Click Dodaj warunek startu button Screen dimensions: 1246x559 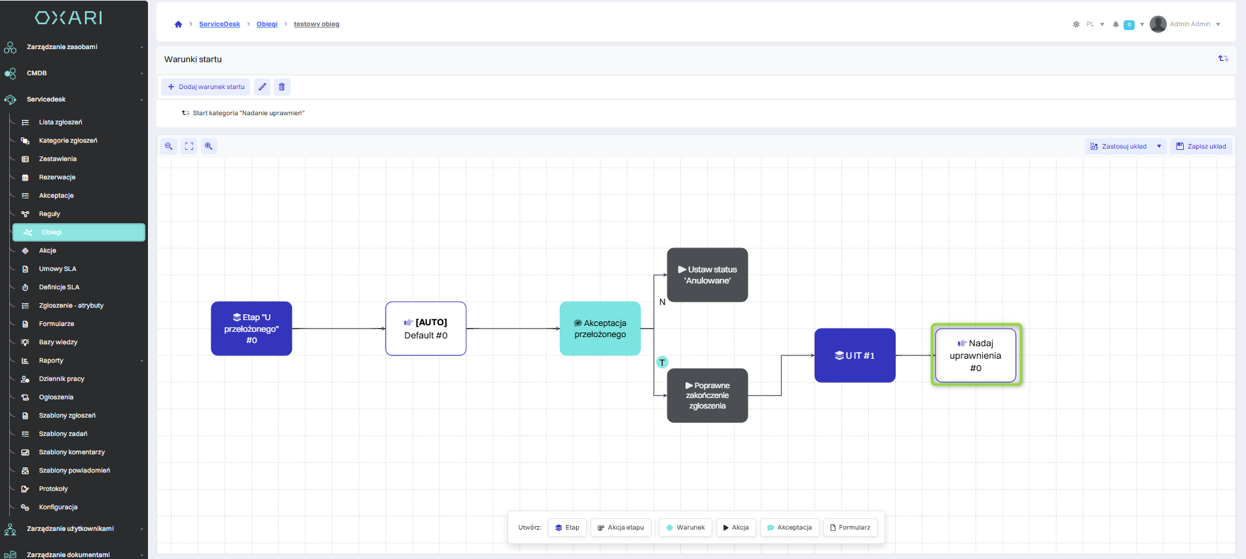click(x=206, y=86)
